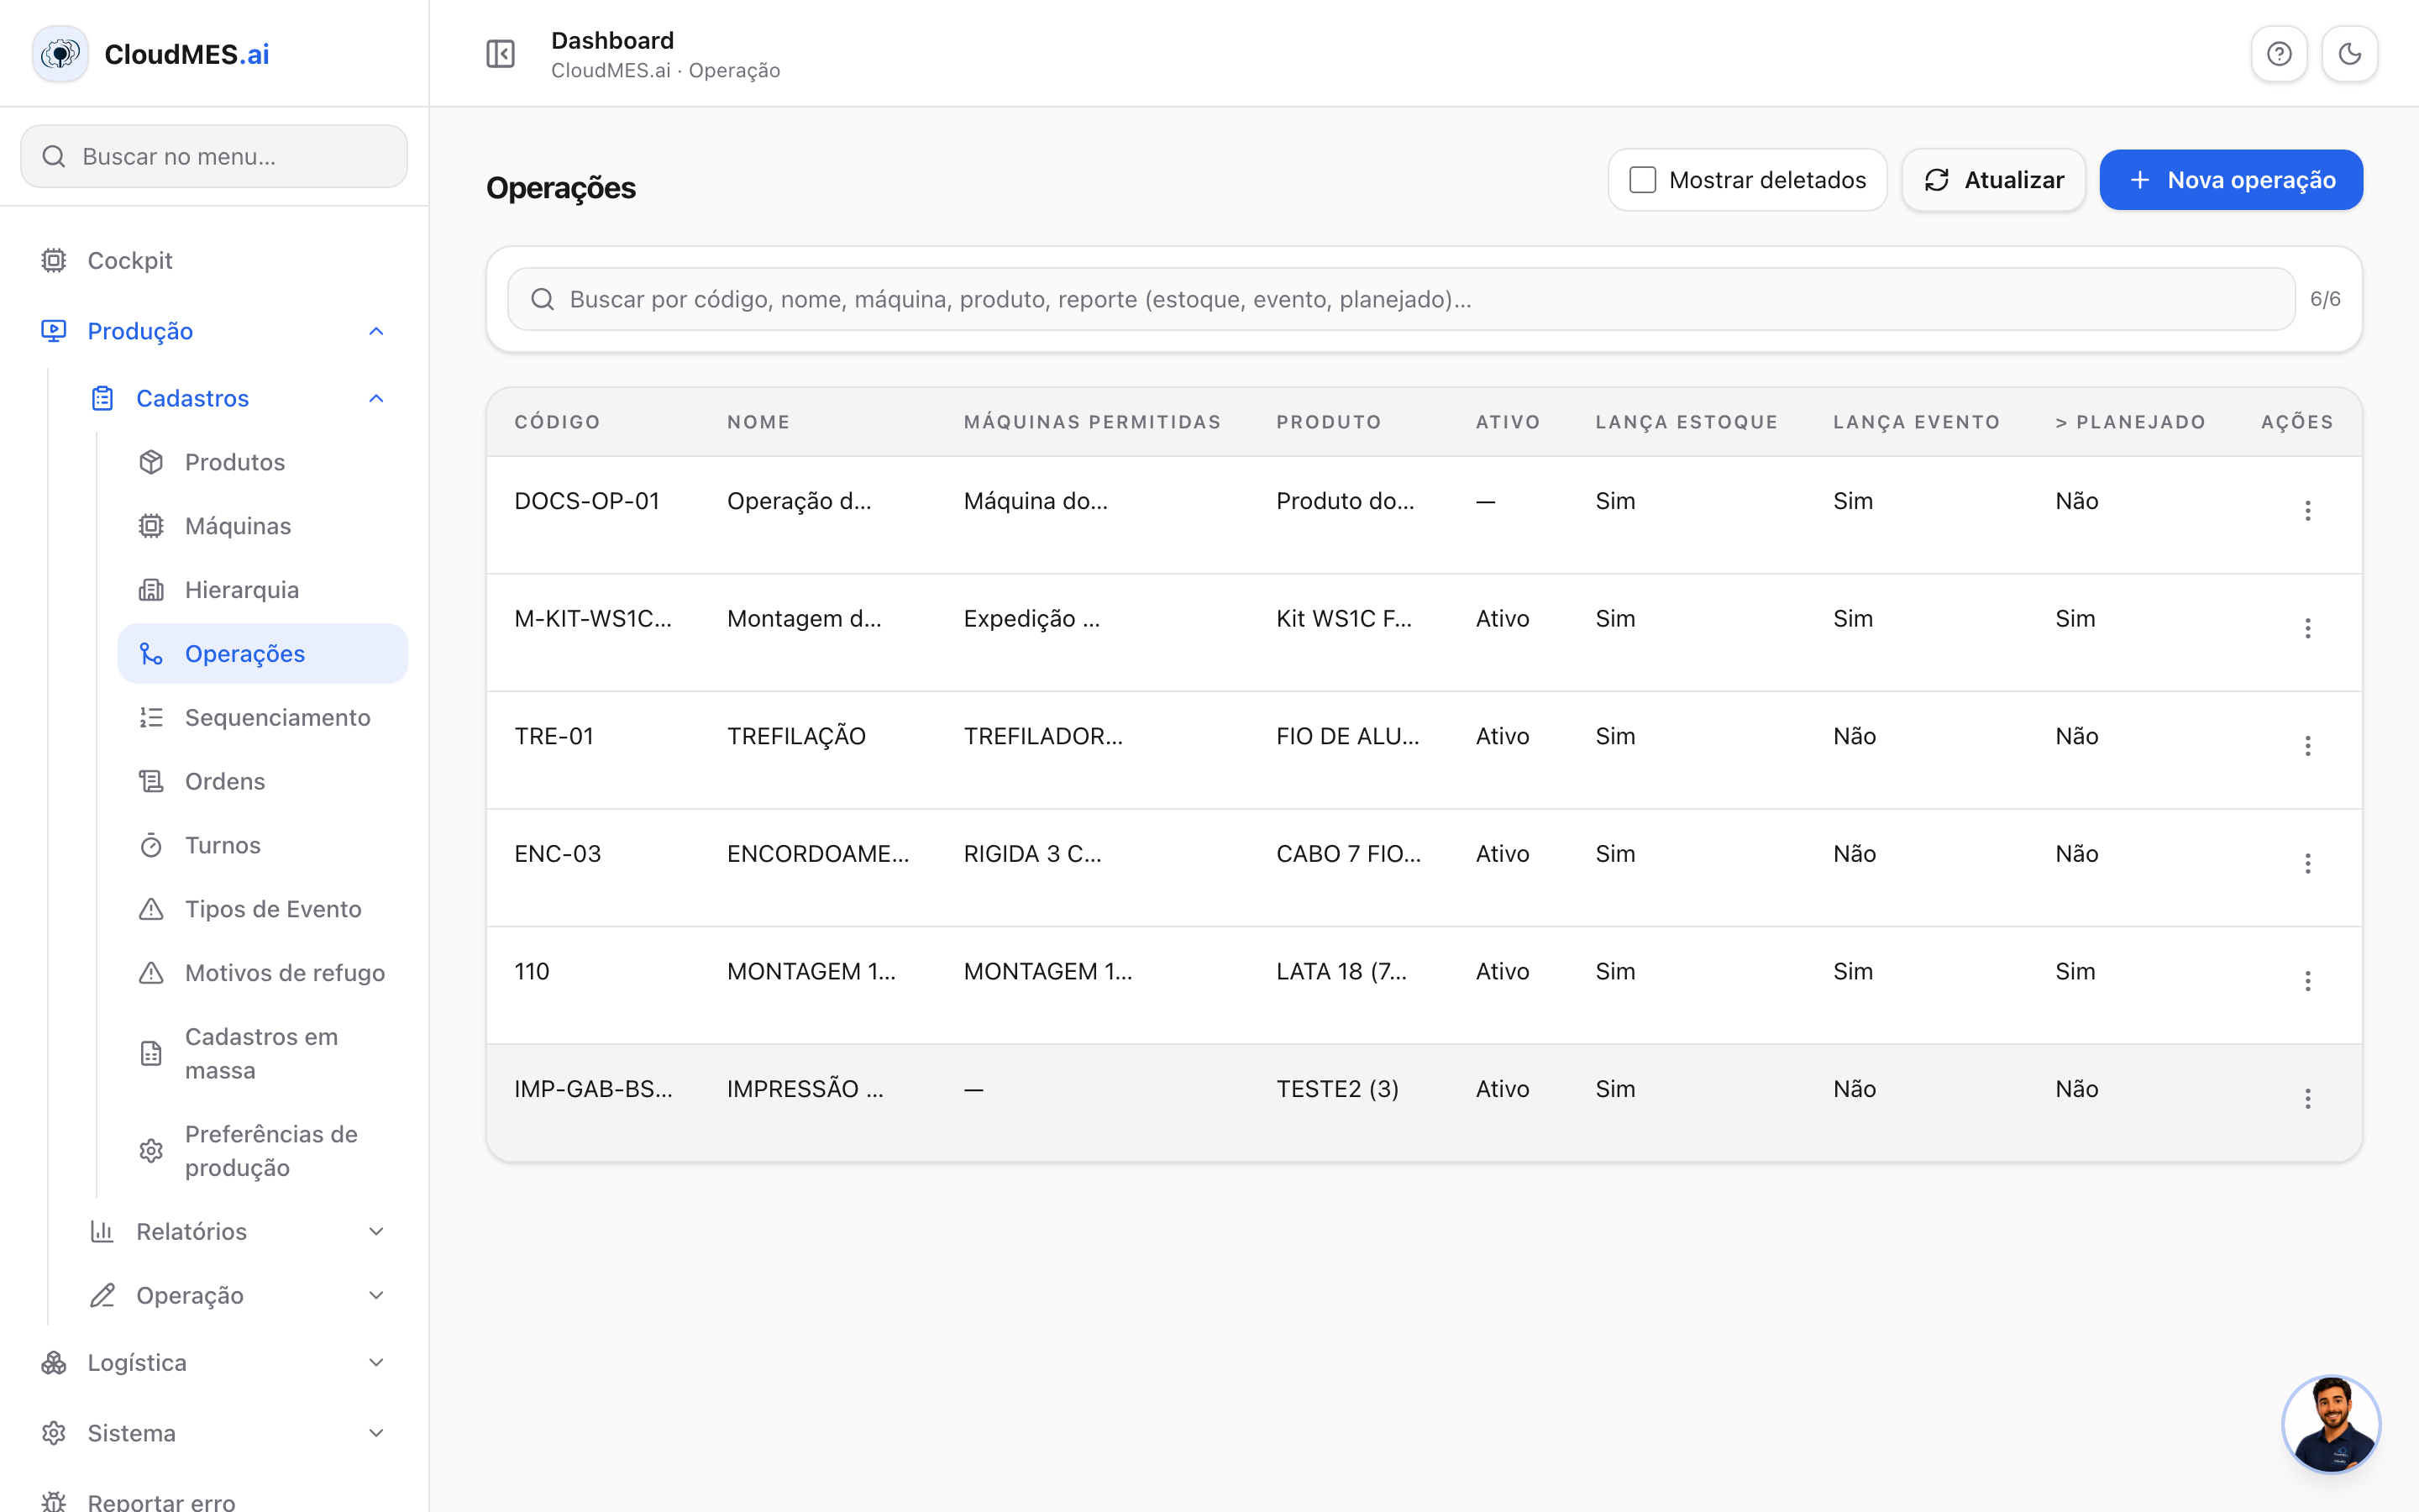This screenshot has width=2419, height=1512.
Task: Click the LATA 18 product cell
Action: tap(1341, 972)
